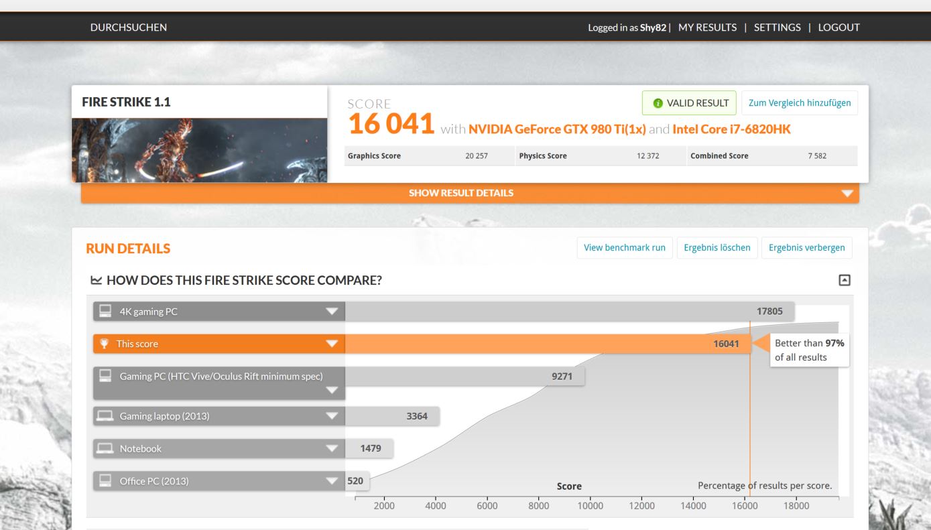Click the laptop icon beside Notebook
The image size is (931, 530).
(106, 449)
